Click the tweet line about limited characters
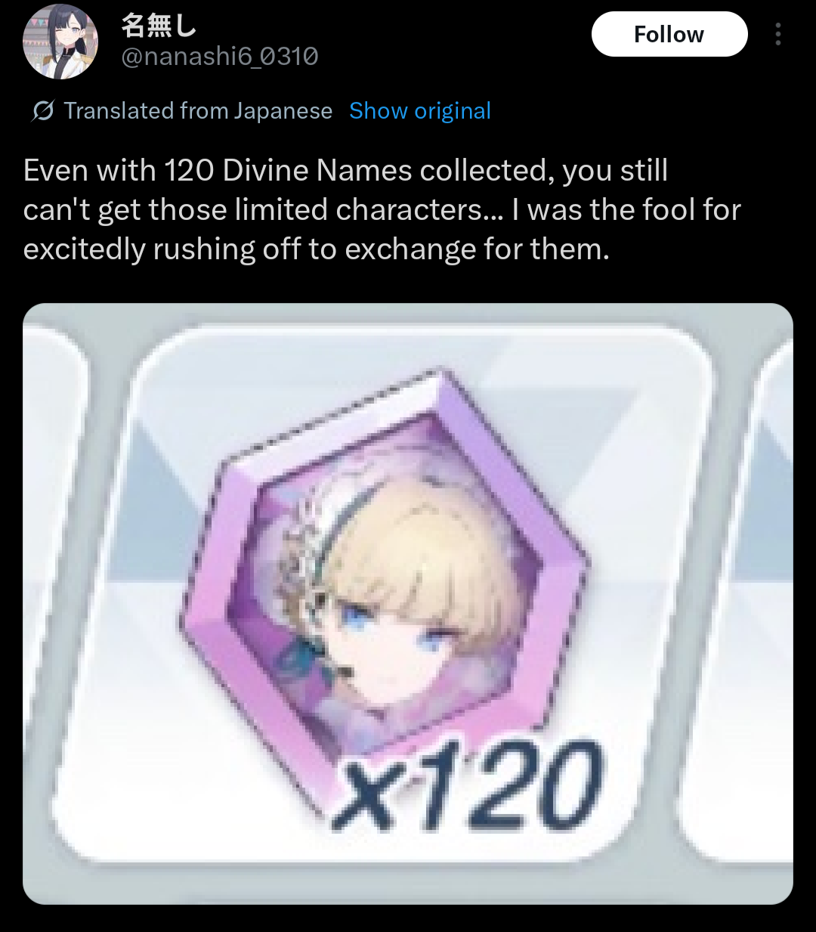This screenshot has width=816, height=932. 382,210
